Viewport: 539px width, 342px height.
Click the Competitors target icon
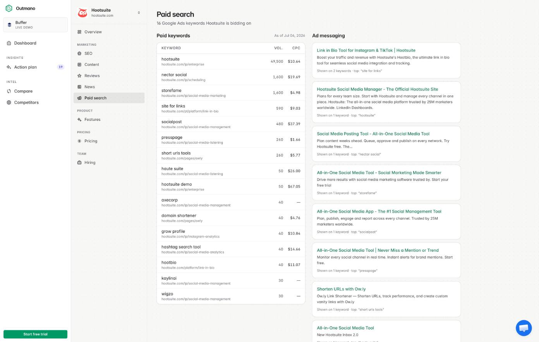click(x=9, y=103)
